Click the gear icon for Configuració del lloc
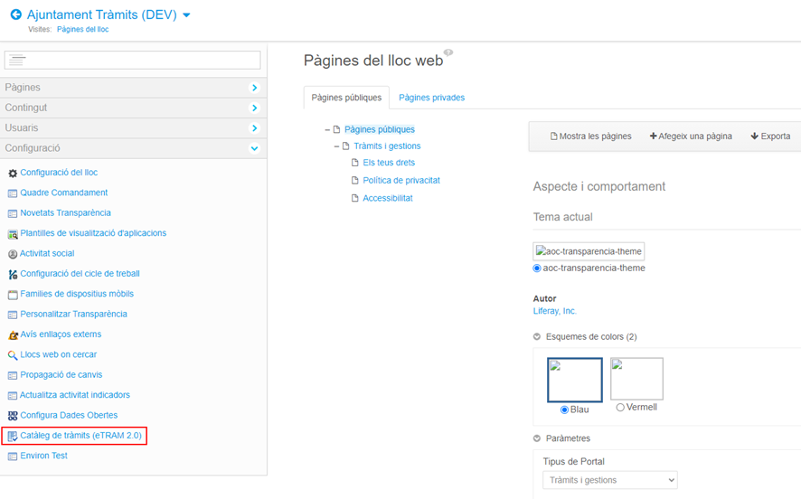 click(13, 173)
